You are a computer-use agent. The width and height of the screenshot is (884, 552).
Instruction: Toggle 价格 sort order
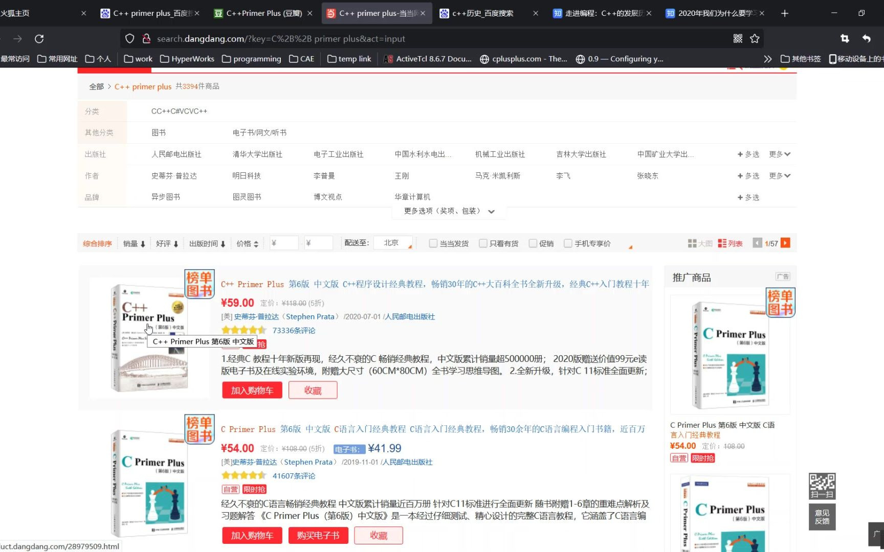tap(247, 244)
